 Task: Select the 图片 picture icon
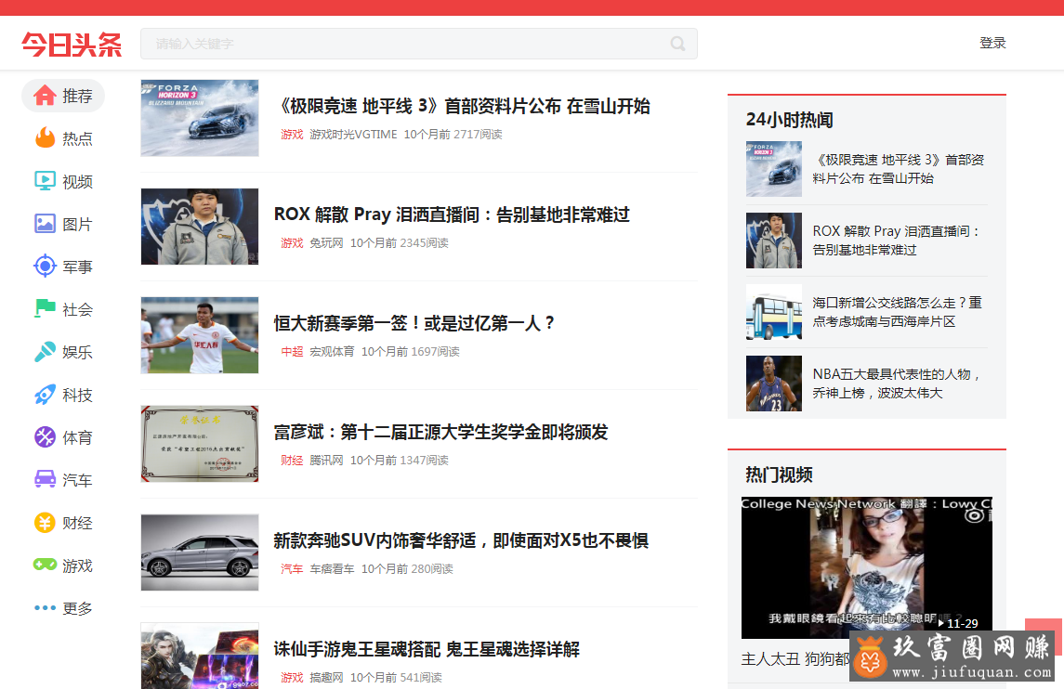pos(45,223)
